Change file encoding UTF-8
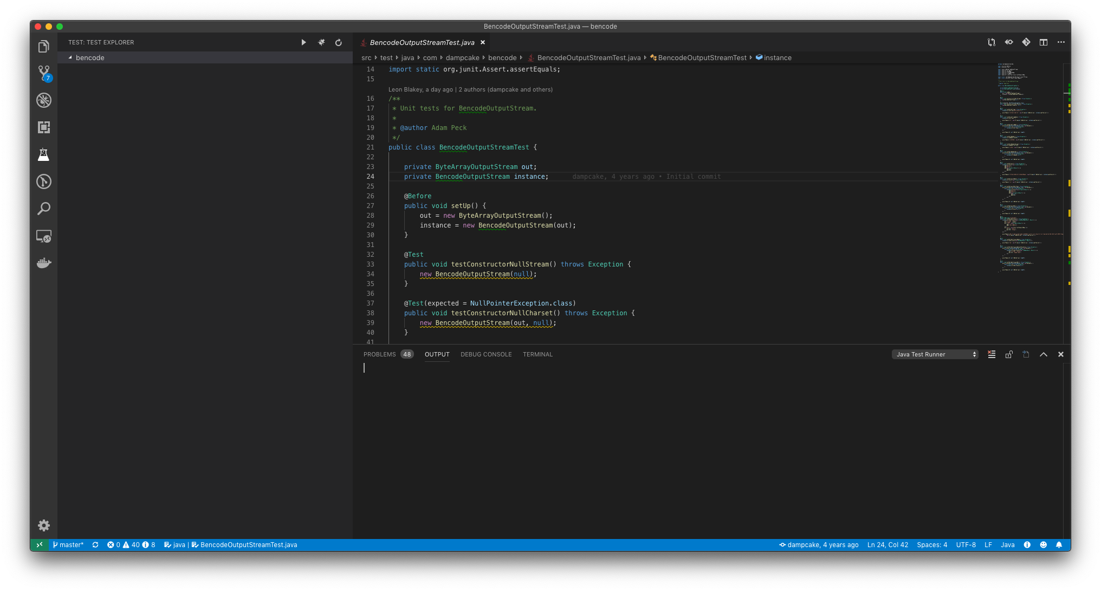The height and width of the screenshot is (591, 1101). [x=966, y=545]
